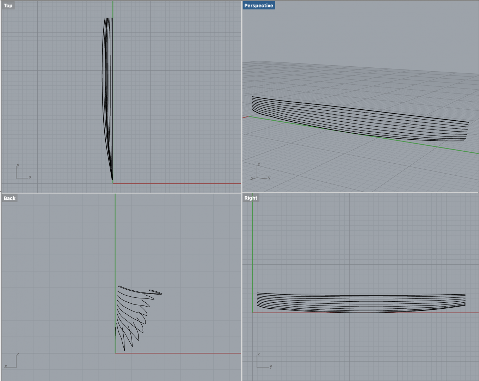Click the green vertical axis in Back viewport
Image resolution: width=479 pixels, height=381 pixels.
tap(115, 247)
